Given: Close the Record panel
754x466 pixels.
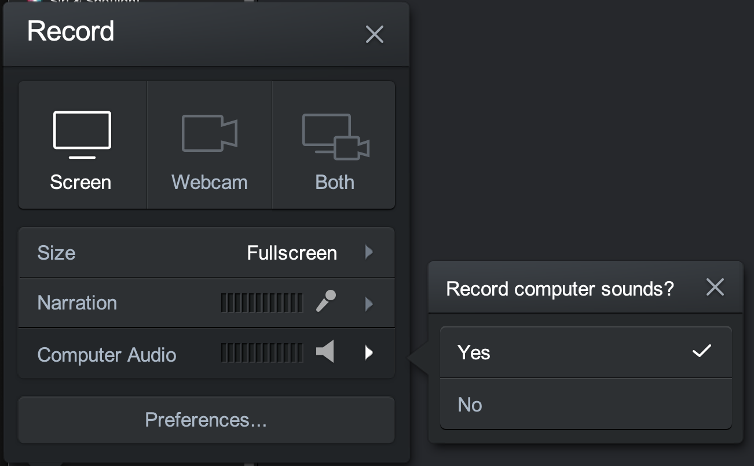Looking at the screenshot, I should [375, 35].
